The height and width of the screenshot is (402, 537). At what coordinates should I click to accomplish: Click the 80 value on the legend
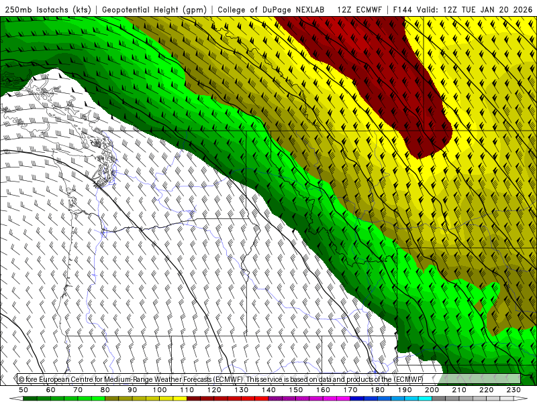pyautogui.click(x=105, y=390)
